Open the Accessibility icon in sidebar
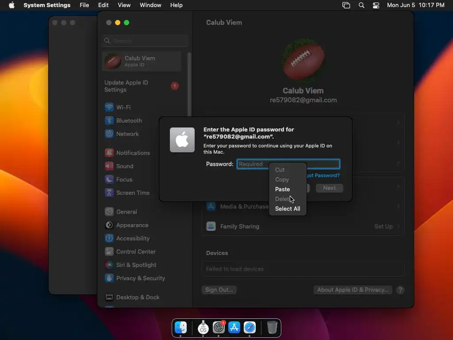 pos(109,238)
